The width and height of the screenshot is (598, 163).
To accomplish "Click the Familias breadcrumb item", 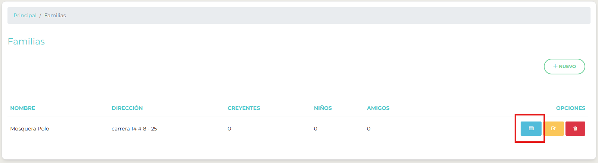I will (x=55, y=15).
